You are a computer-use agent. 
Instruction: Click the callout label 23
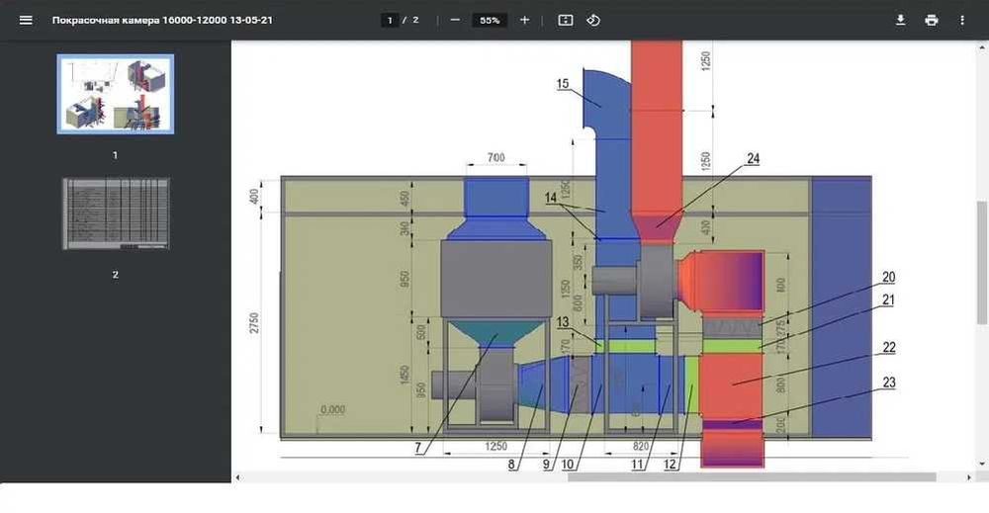click(x=889, y=382)
